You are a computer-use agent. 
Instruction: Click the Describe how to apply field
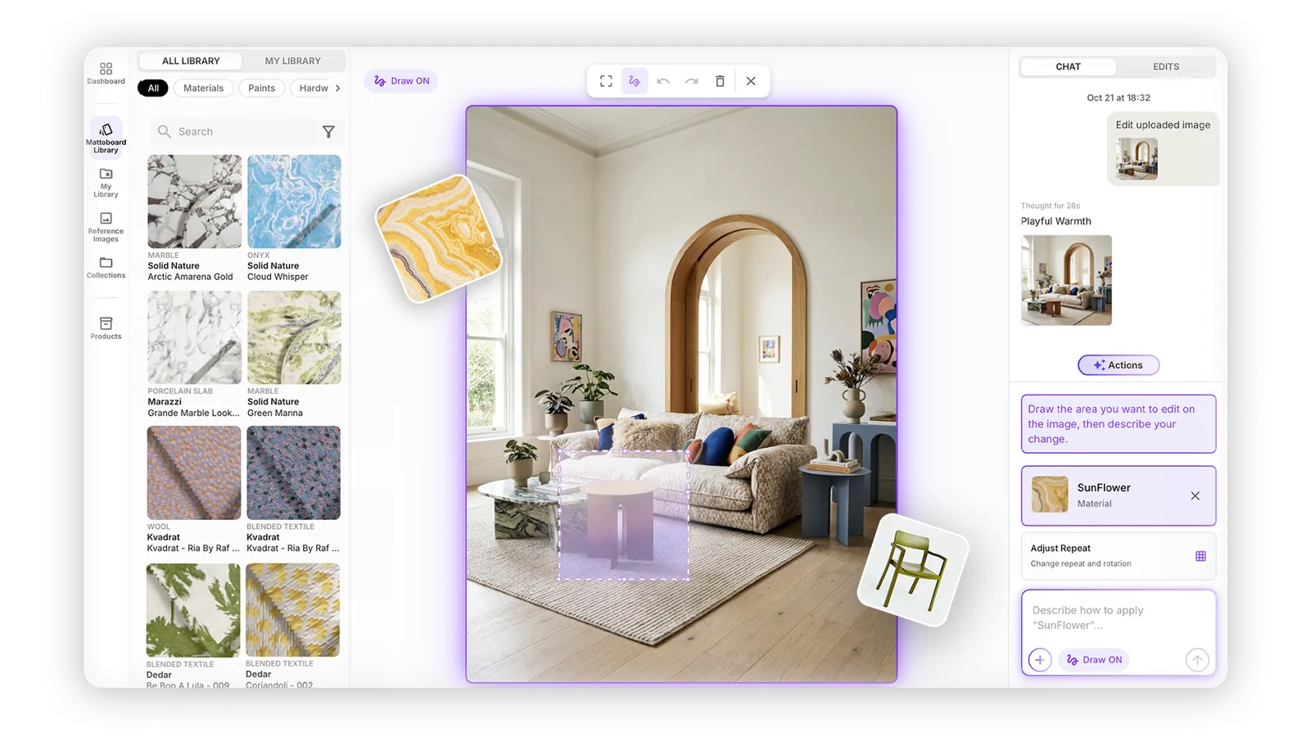[x=1118, y=618]
